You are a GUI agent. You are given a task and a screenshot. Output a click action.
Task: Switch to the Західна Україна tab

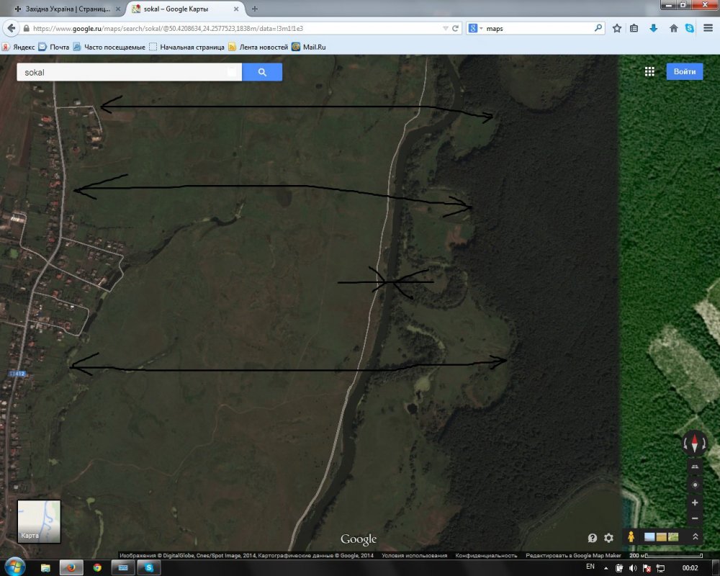pyautogui.click(x=63, y=9)
